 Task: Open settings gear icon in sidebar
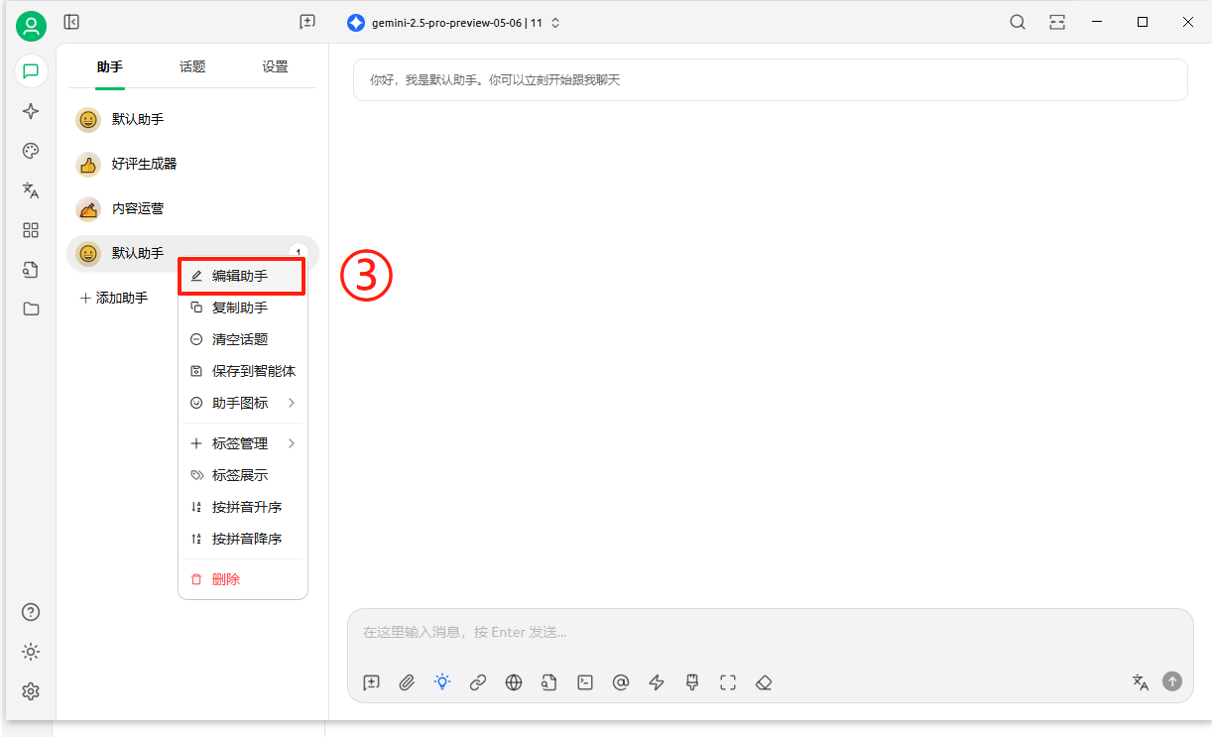point(31,691)
